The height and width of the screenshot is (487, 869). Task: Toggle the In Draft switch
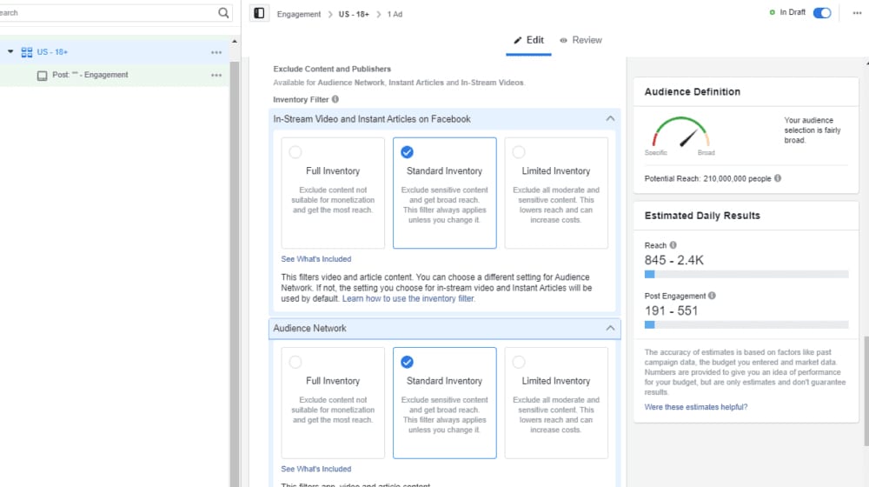pyautogui.click(x=821, y=13)
